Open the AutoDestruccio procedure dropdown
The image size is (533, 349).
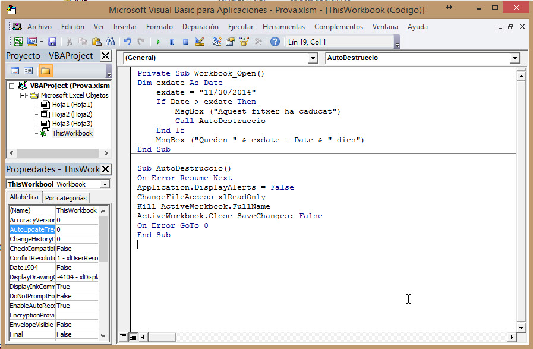tap(515, 58)
